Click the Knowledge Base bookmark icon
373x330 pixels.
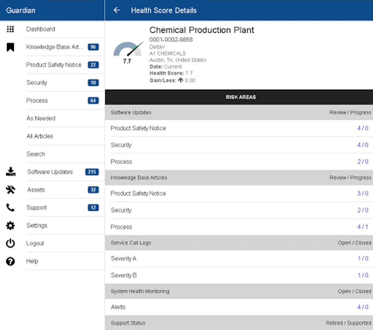click(x=10, y=47)
